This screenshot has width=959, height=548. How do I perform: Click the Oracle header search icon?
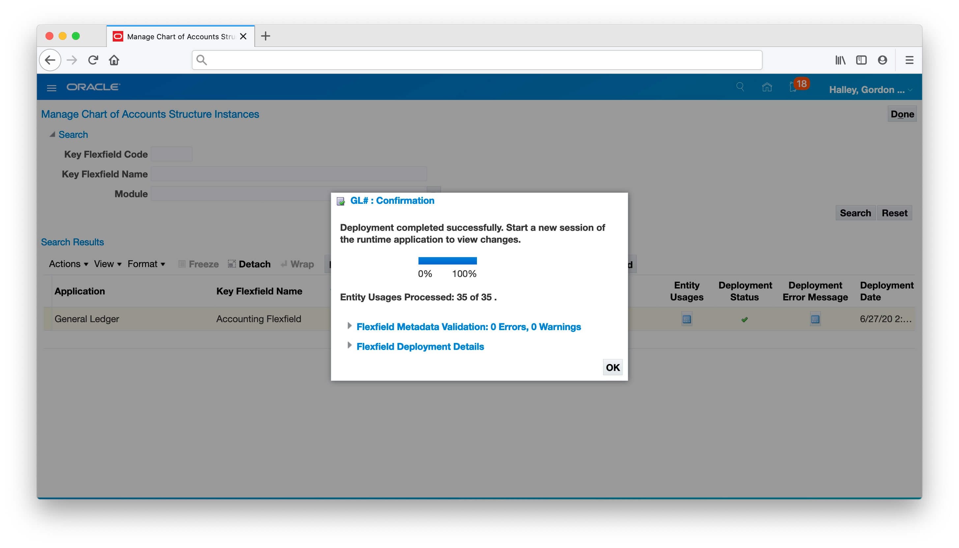(740, 87)
